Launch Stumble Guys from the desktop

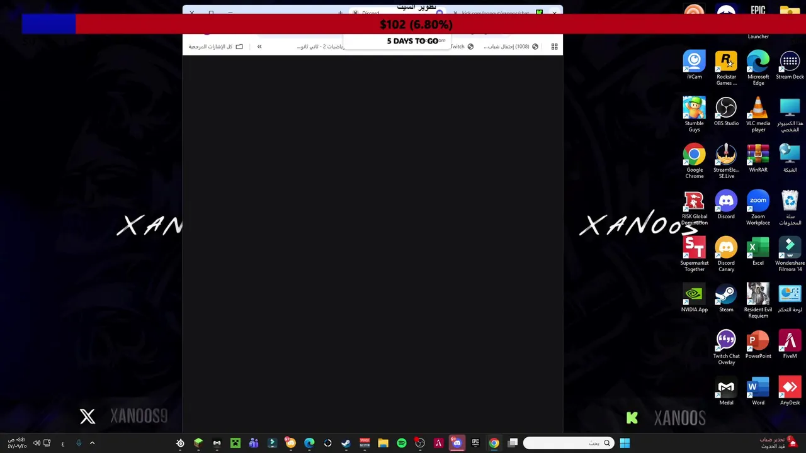coord(694,115)
